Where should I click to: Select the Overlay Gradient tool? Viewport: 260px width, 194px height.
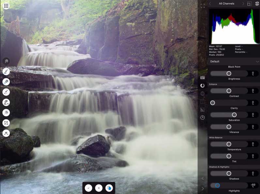coord(6,113)
